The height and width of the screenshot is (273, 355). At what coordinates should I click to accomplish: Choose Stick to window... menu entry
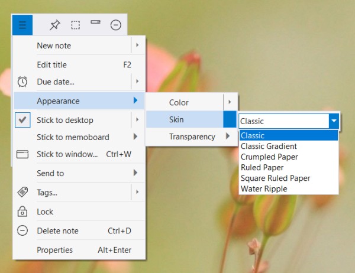(79, 154)
